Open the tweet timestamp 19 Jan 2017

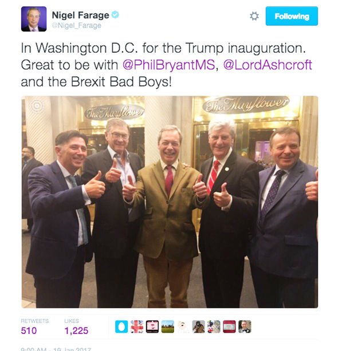[x=56, y=349]
